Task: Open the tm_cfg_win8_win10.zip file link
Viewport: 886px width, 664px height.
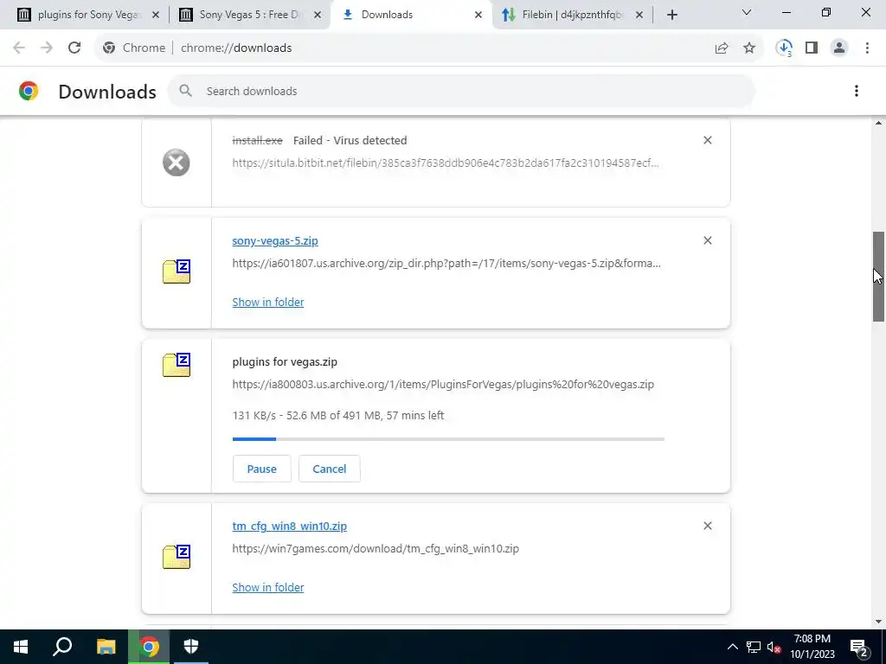Action: [289, 526]
